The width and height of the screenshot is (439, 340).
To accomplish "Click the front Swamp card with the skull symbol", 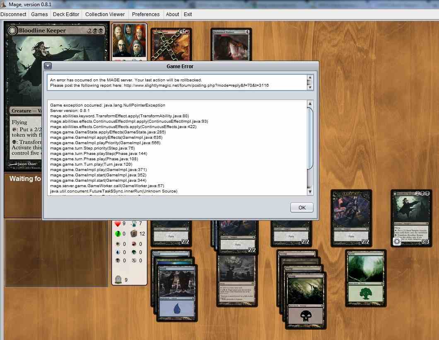I will pyautogui.click(x=306, y=300).
